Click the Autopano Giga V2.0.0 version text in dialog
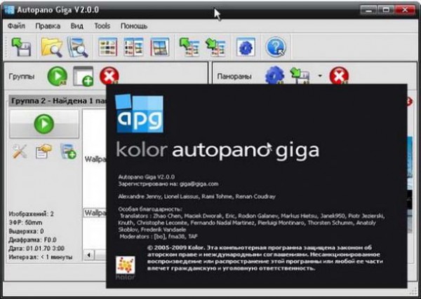 (147, 177)
